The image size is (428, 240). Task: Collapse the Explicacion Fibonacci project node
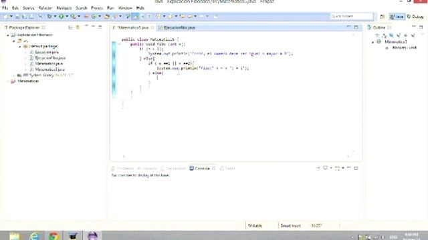[x=8, y=35]
